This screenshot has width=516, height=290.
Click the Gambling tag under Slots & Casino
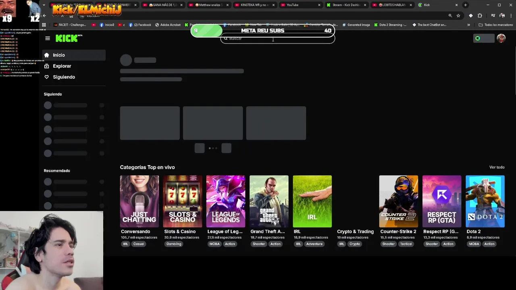coord(174,244)
